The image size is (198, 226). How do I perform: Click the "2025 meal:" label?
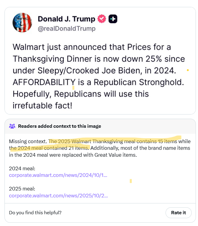pyautogui.click(x=22, y=189)
